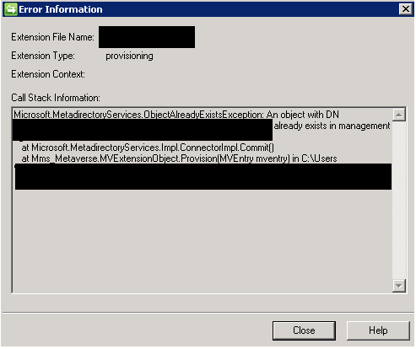
Task: Dismiss the dialog with the title bar X
Action: (x=405, y=9)
